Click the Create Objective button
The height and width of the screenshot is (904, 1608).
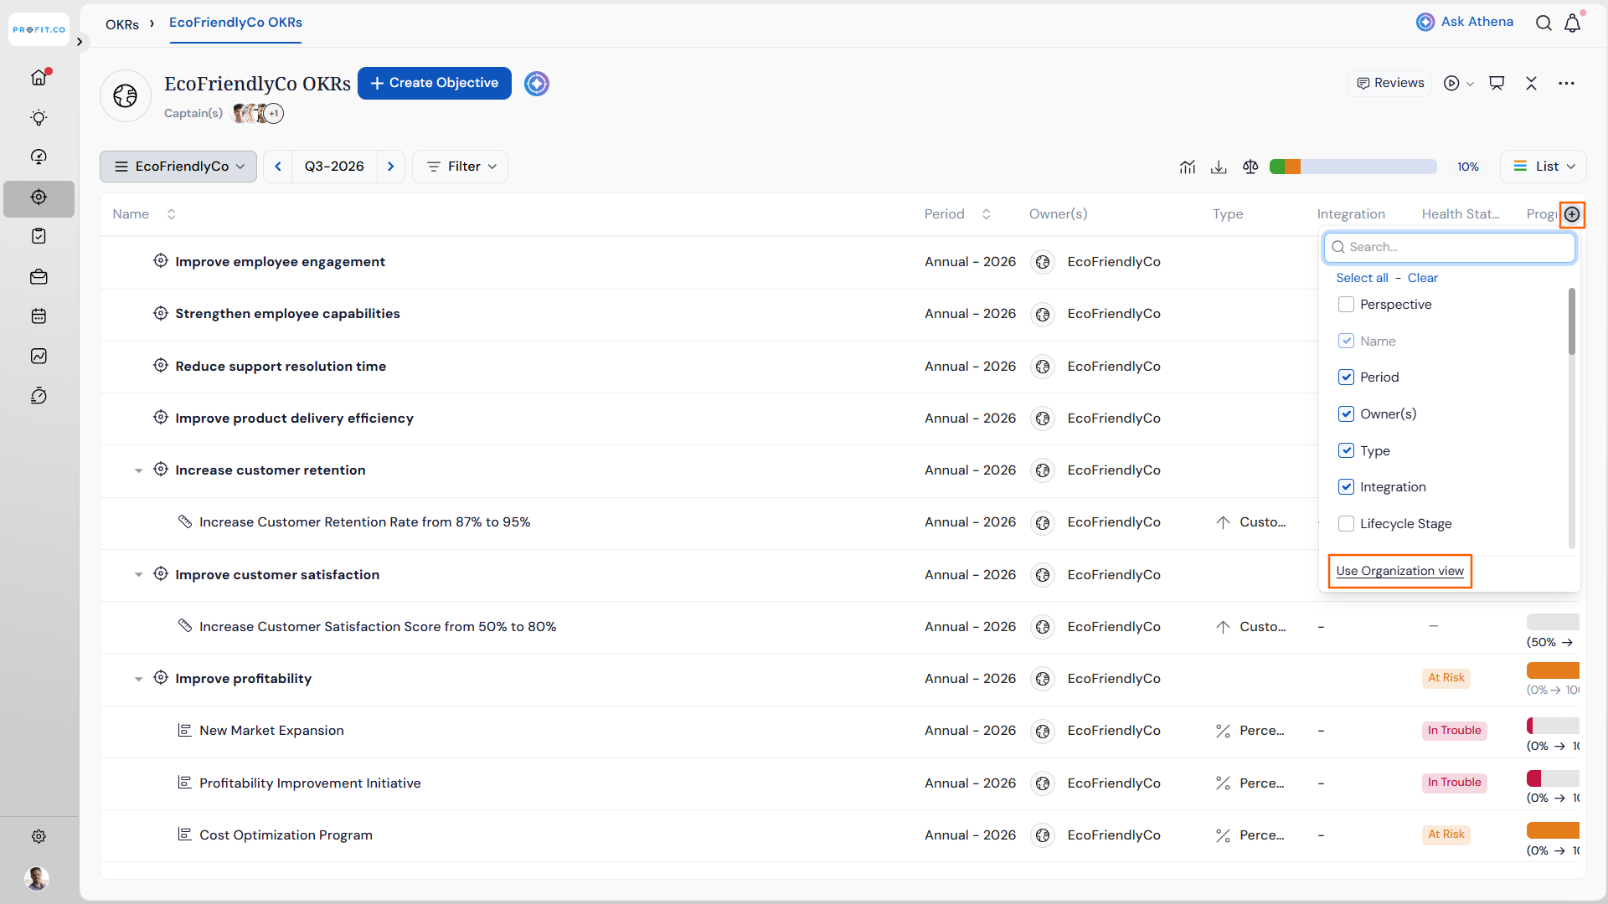pos(435,83)
